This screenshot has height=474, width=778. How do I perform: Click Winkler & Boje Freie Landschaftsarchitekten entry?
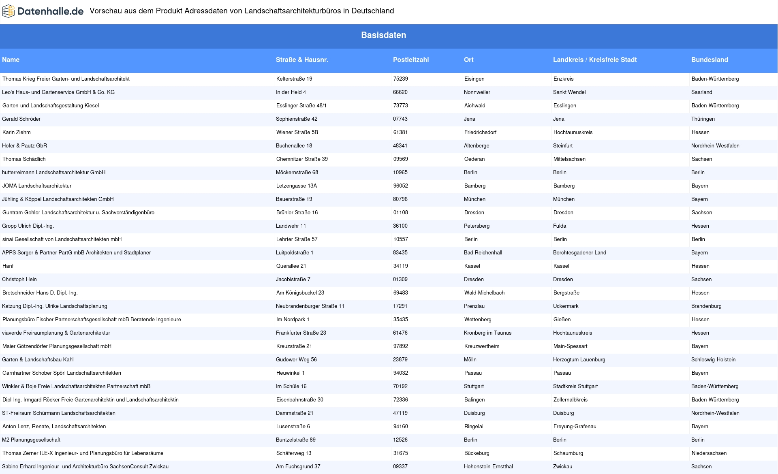pos(76,386)
